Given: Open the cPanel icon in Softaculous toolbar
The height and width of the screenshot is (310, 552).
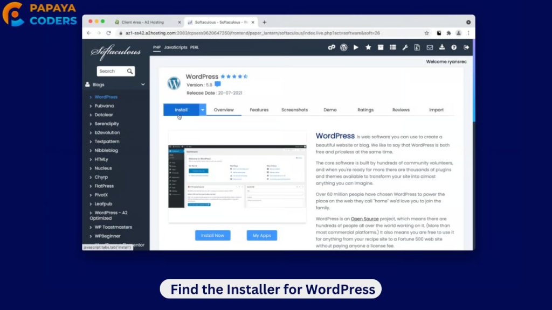Looking at the screenshot, I should [332, 47].
